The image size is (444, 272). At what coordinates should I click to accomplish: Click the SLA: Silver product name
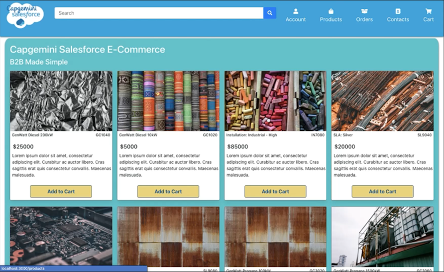click(x=343, y=135)
